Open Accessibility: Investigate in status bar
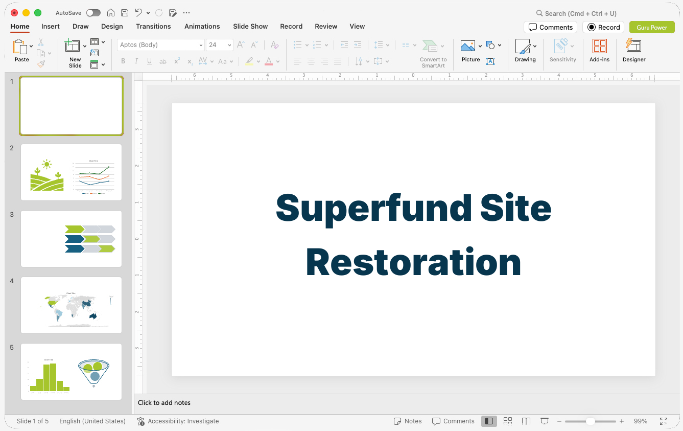Viewport: 683px width, 431px height. coord(178,421)
